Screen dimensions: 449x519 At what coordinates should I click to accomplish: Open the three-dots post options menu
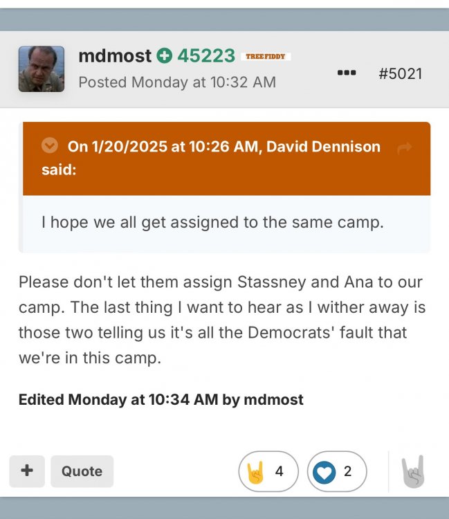point(347,73)
